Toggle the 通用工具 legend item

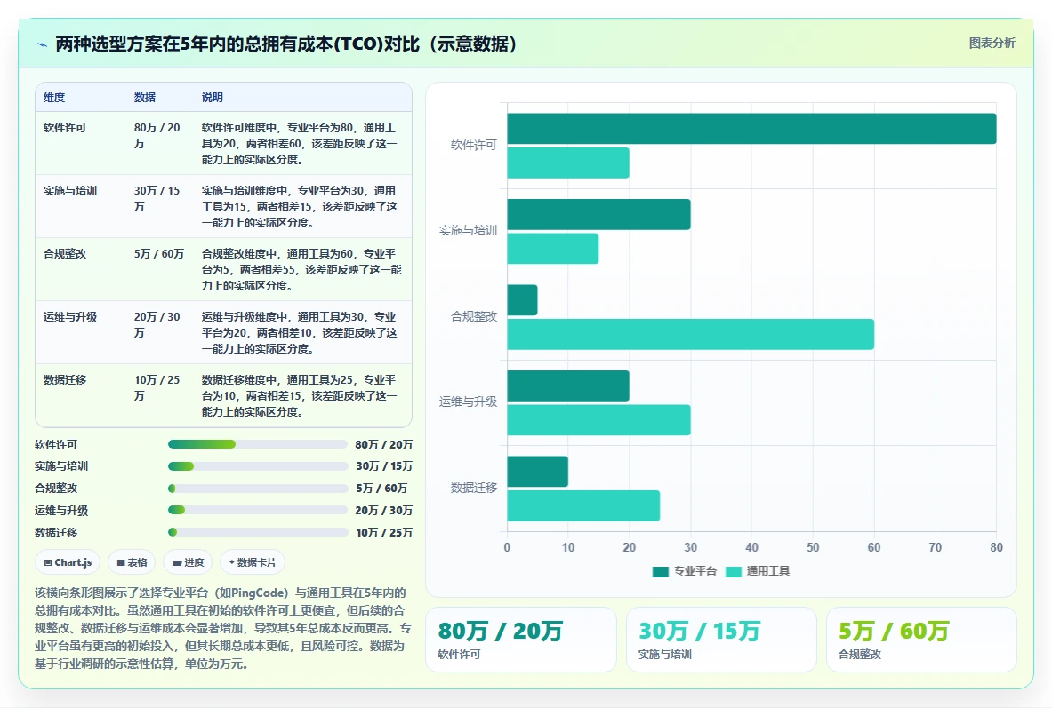pyautogui.click(x=758, y=571)
